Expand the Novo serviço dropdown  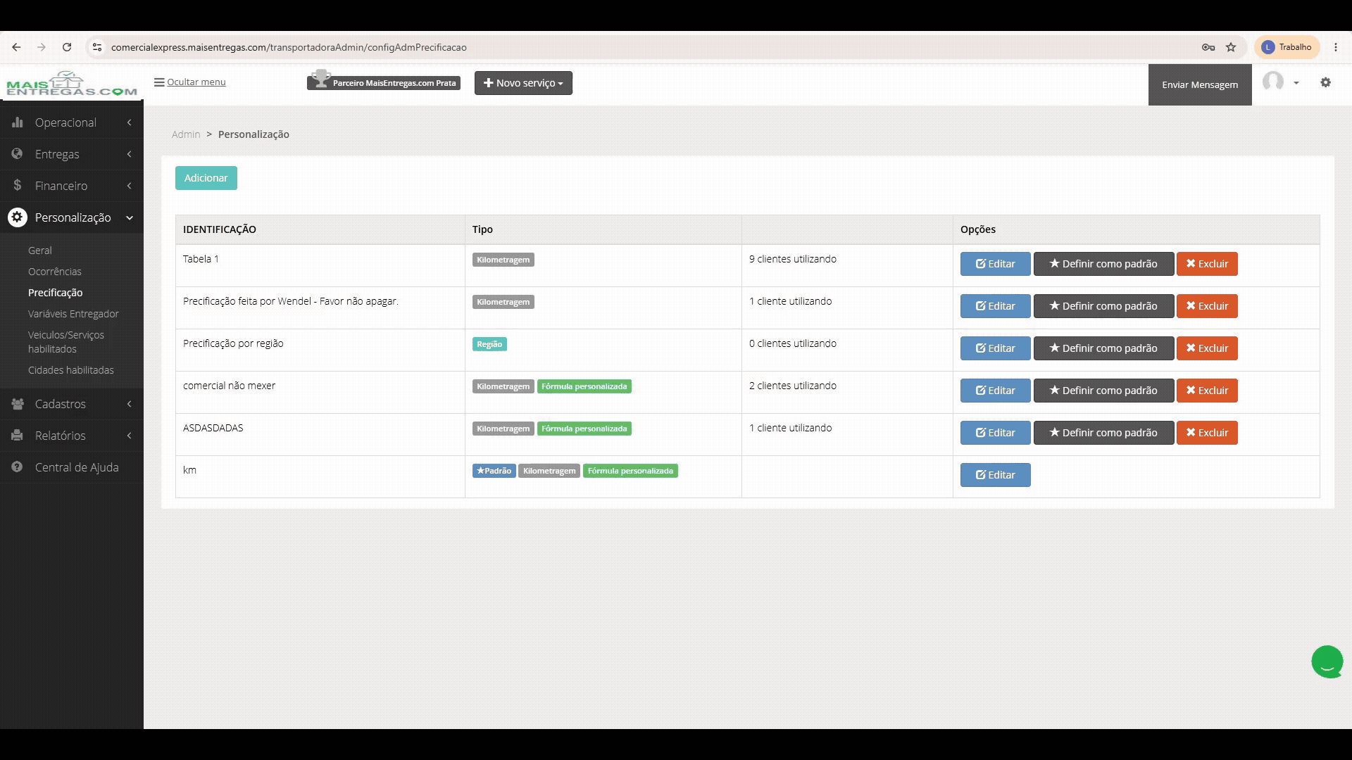tap(523, 83)
